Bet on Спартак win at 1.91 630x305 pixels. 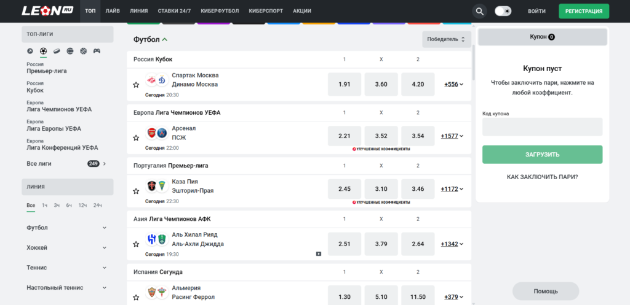(x=345, y=84)
